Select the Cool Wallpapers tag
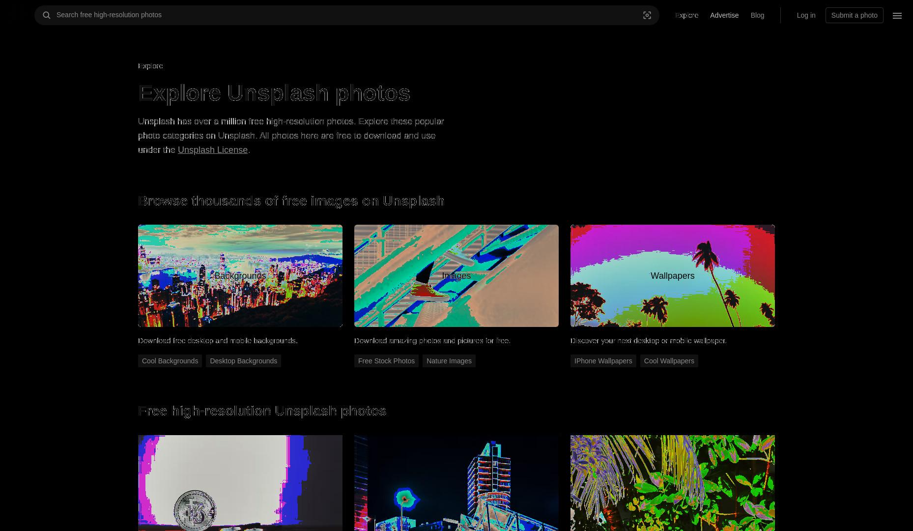The height and width of the screenshot is (531, 913). [x=669, y=361]
